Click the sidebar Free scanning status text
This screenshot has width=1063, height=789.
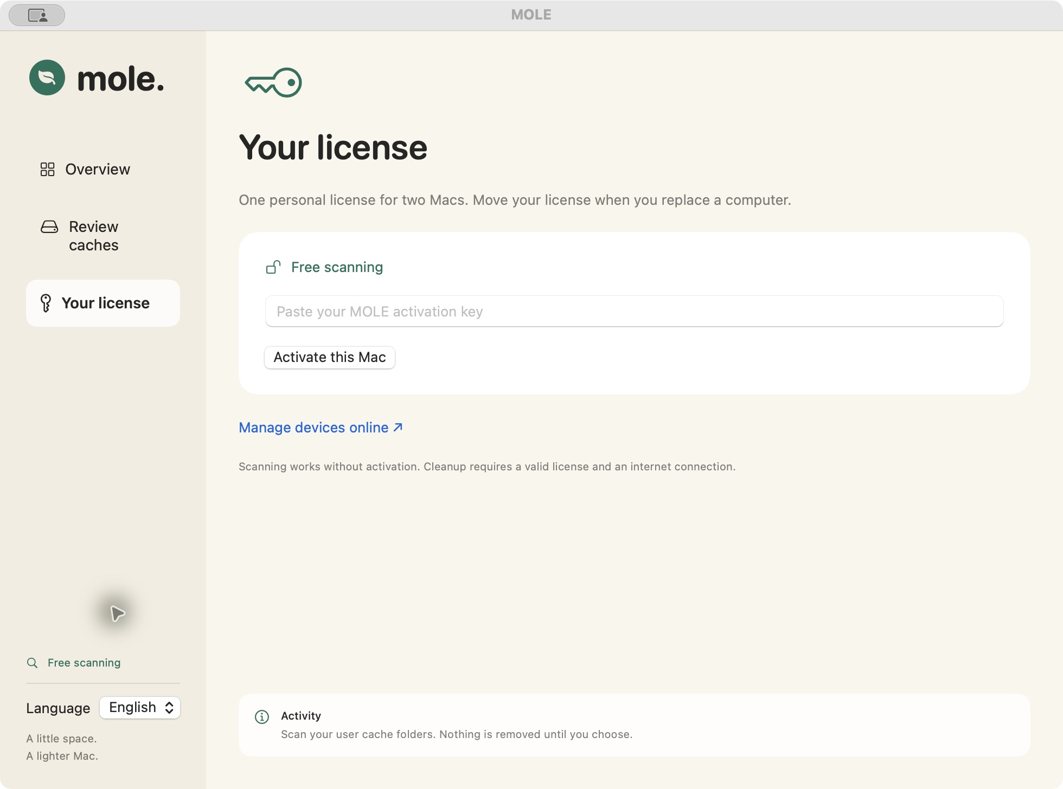84,663
